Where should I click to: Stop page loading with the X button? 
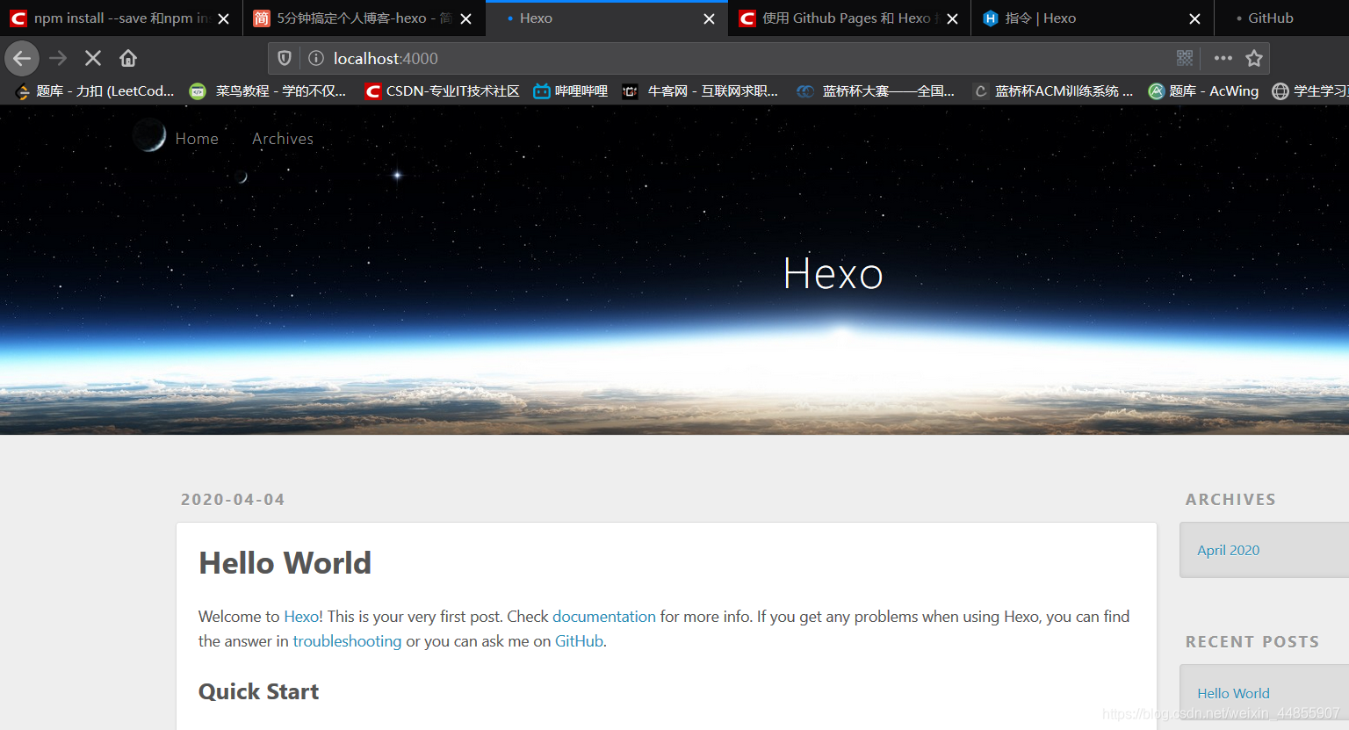click(93, 58)
